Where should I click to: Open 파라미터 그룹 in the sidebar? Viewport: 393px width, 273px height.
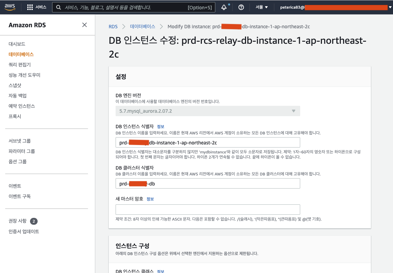[x=21, y=151]
